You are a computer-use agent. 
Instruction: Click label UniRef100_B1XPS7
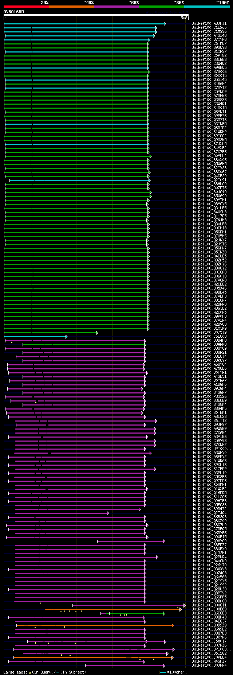click(x=209, y=52)
